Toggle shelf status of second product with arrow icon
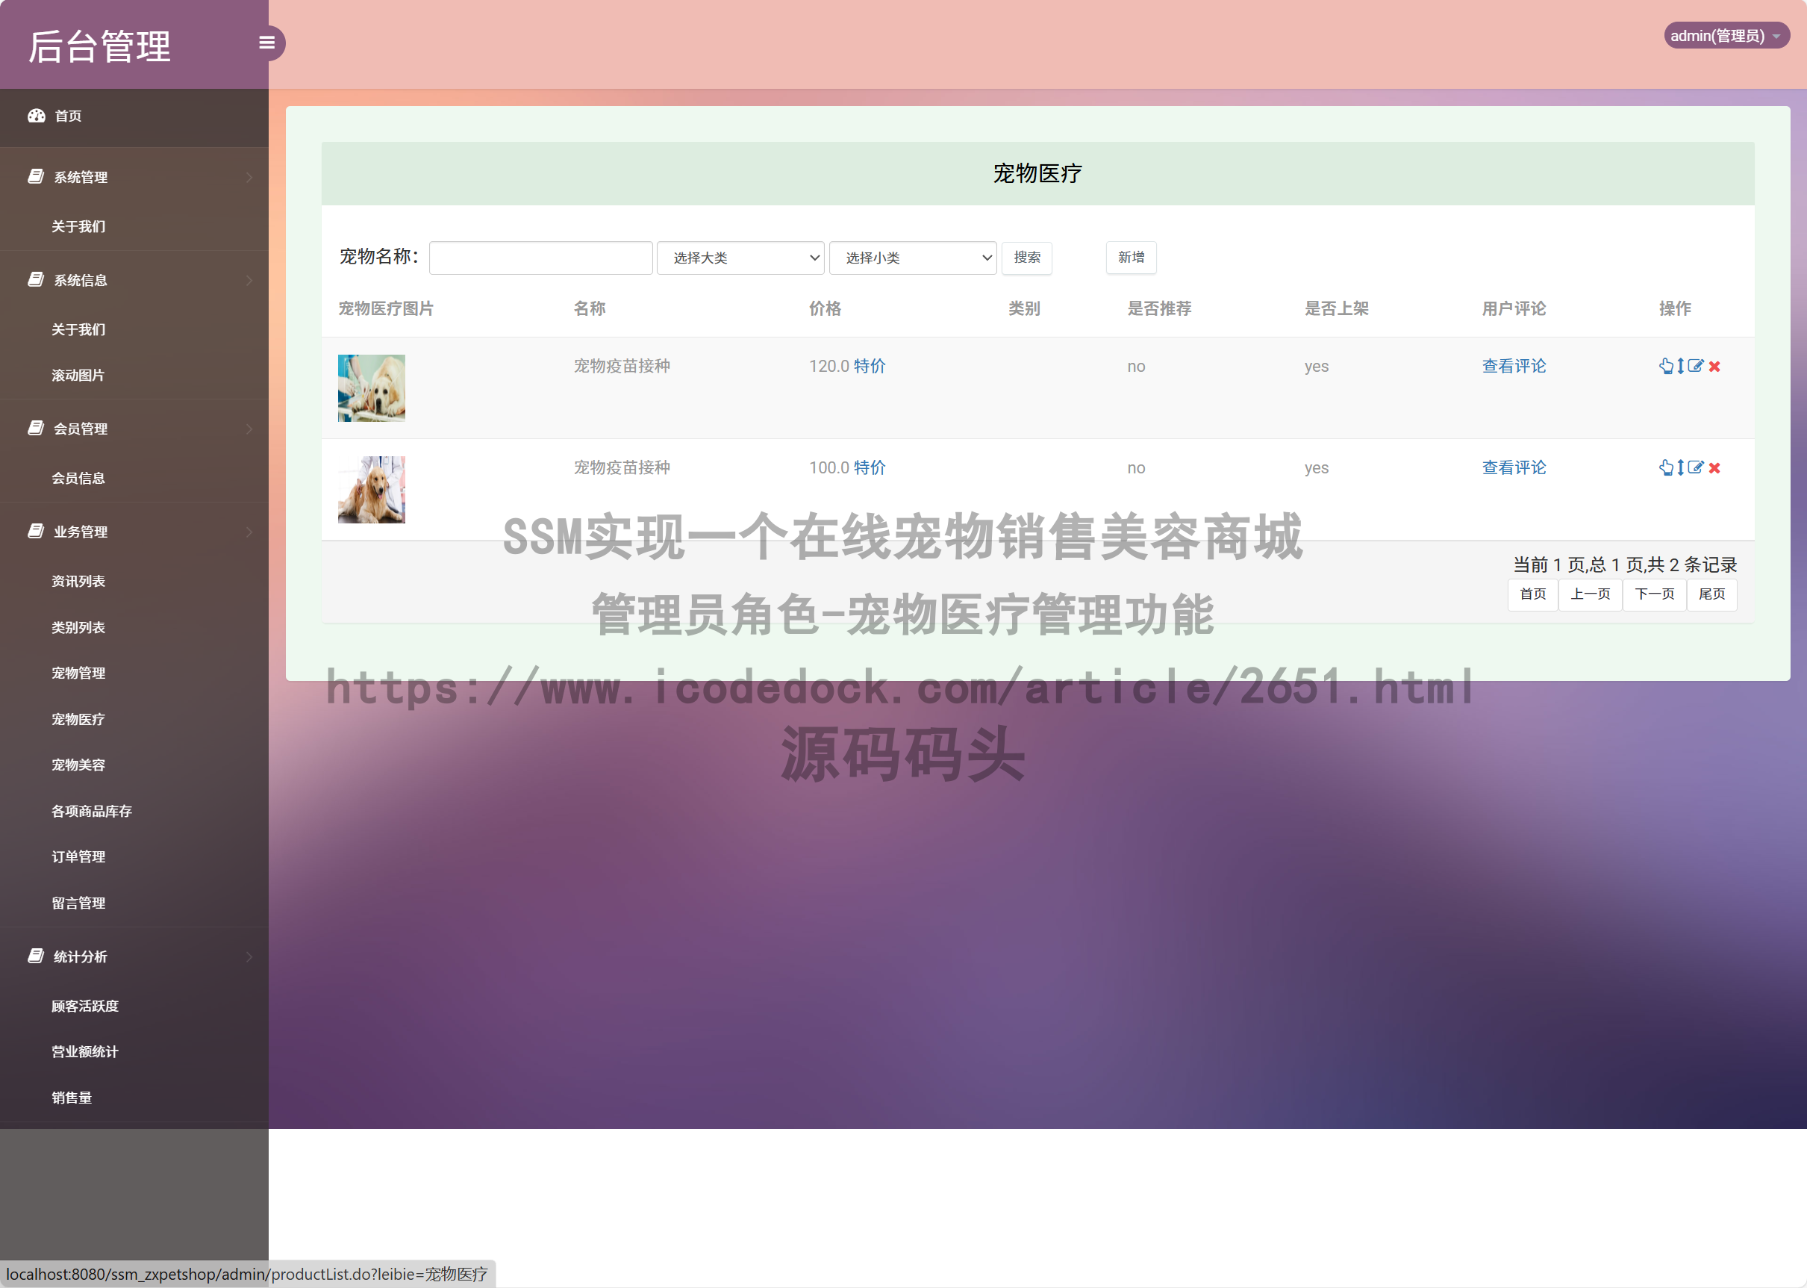1807x1288 pixels. [x=1681, y=468]
